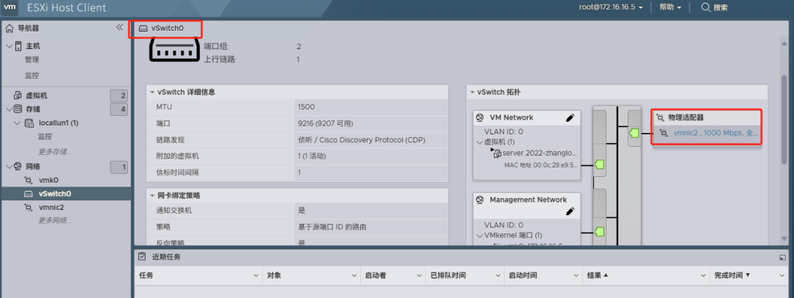Click the search magnifier icon
This screenshot has height=298, width=794.
(705, 7)
